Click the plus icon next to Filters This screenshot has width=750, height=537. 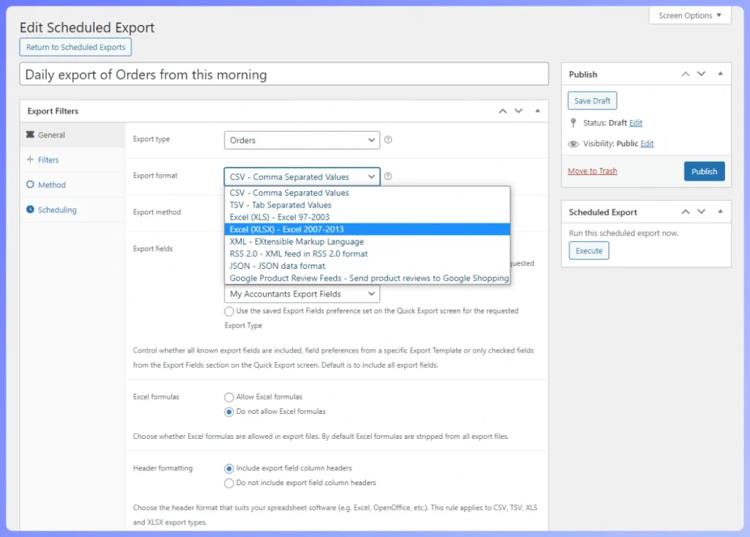30,160
